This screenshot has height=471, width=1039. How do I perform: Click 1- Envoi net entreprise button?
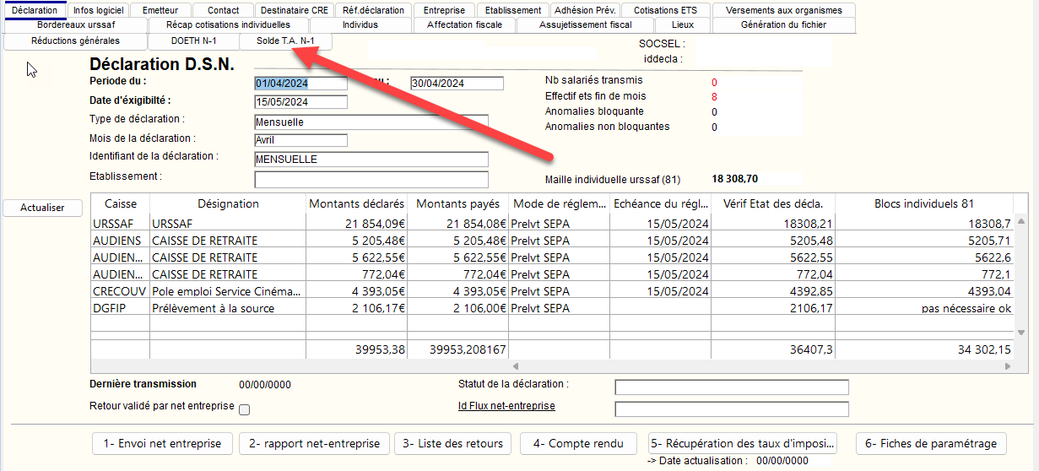point(162,443)
